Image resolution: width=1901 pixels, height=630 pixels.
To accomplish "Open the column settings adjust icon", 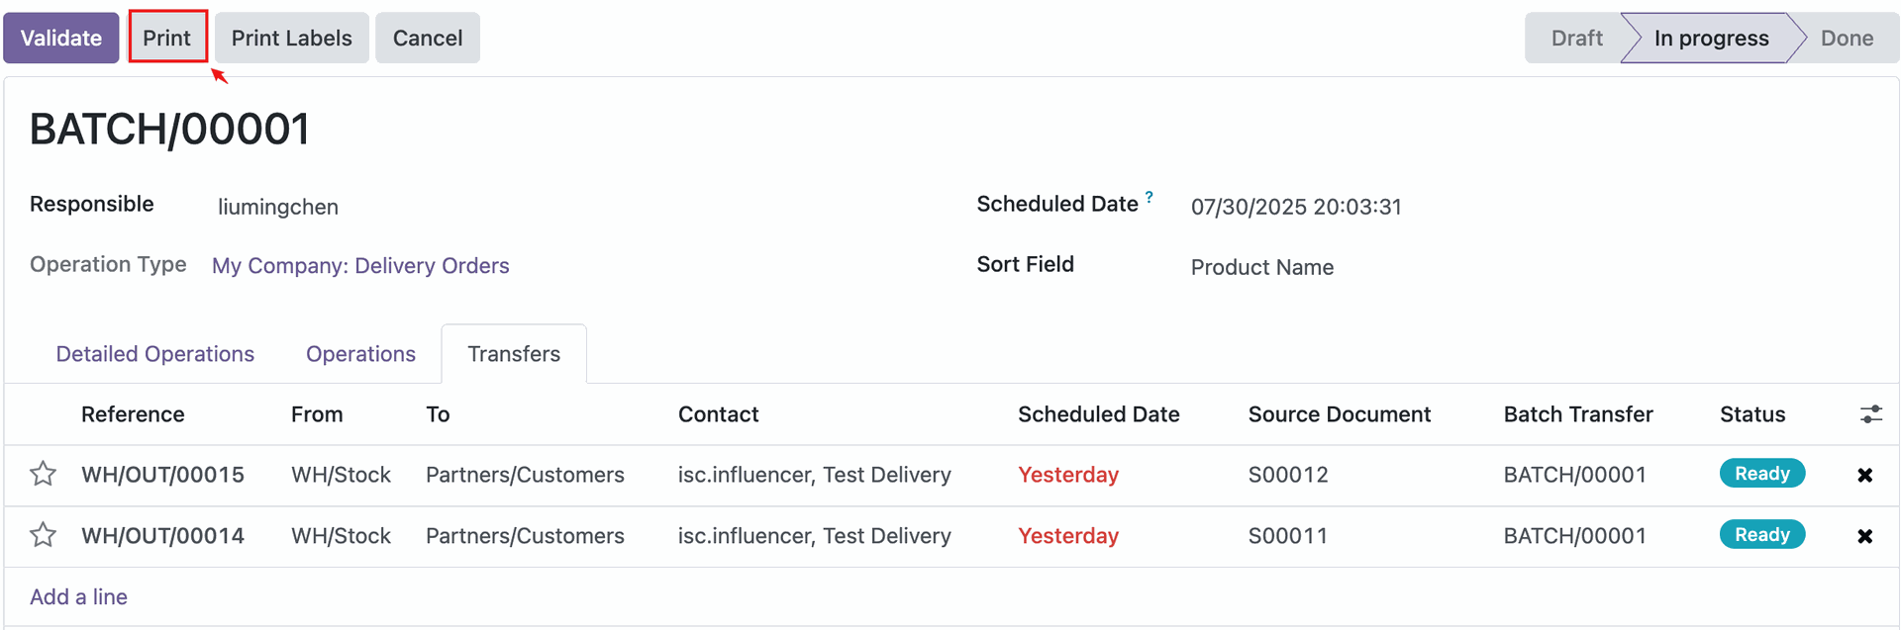I will pos(1870,414).
